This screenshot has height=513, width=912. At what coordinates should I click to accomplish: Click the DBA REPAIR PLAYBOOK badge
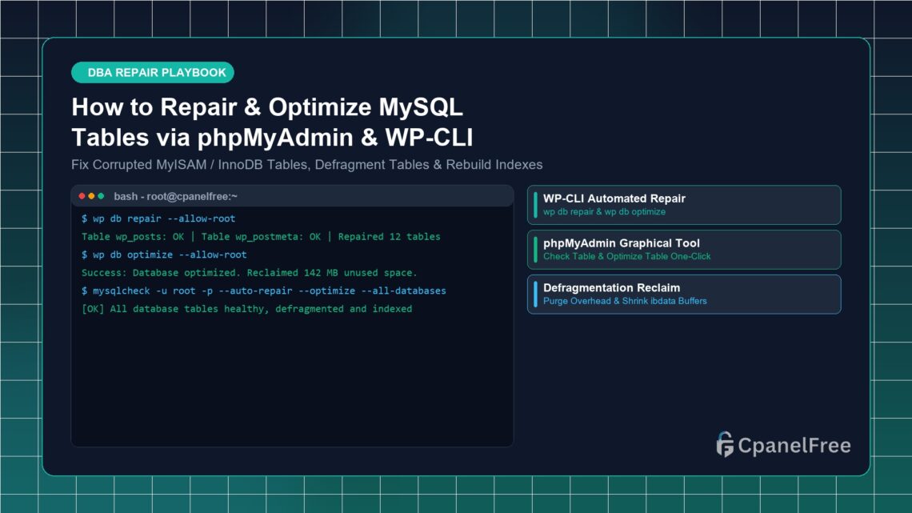[152, 73]
